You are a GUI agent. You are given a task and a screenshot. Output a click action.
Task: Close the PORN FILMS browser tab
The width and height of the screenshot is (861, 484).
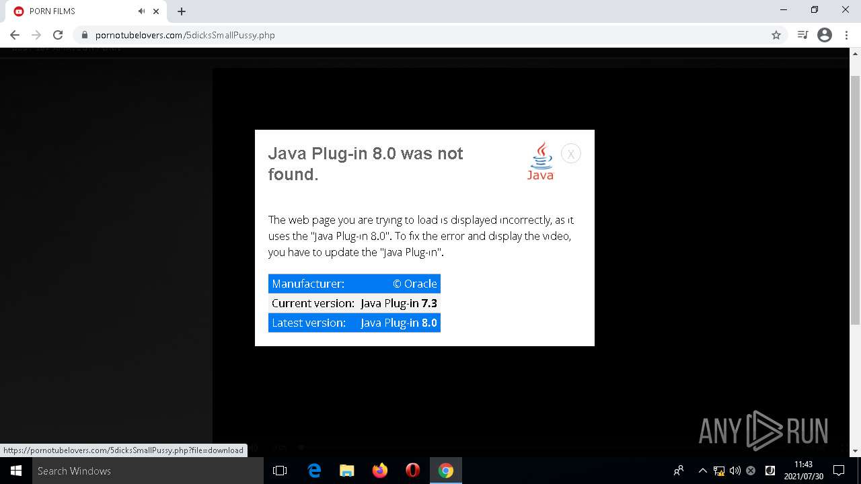156,11
